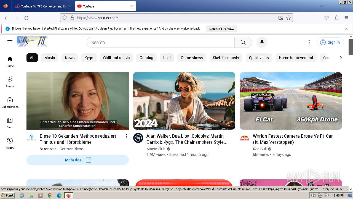The height and width of the screenshot is (199, 353).
Task: Launch Internet Explorer from the taskbar
Action: 22,195
